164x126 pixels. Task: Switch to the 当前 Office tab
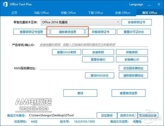(41, 13)
